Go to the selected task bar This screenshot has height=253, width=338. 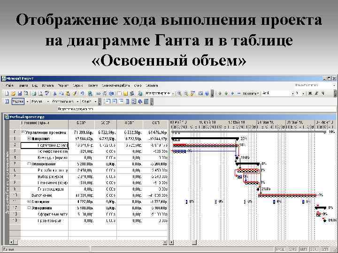pyautogui.click(x=193, y=93)
